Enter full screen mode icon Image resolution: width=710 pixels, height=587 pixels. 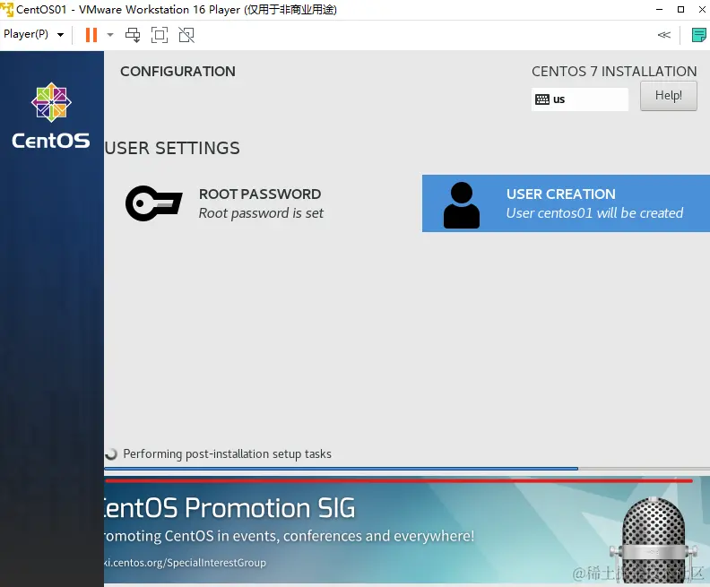coord(160,35)
